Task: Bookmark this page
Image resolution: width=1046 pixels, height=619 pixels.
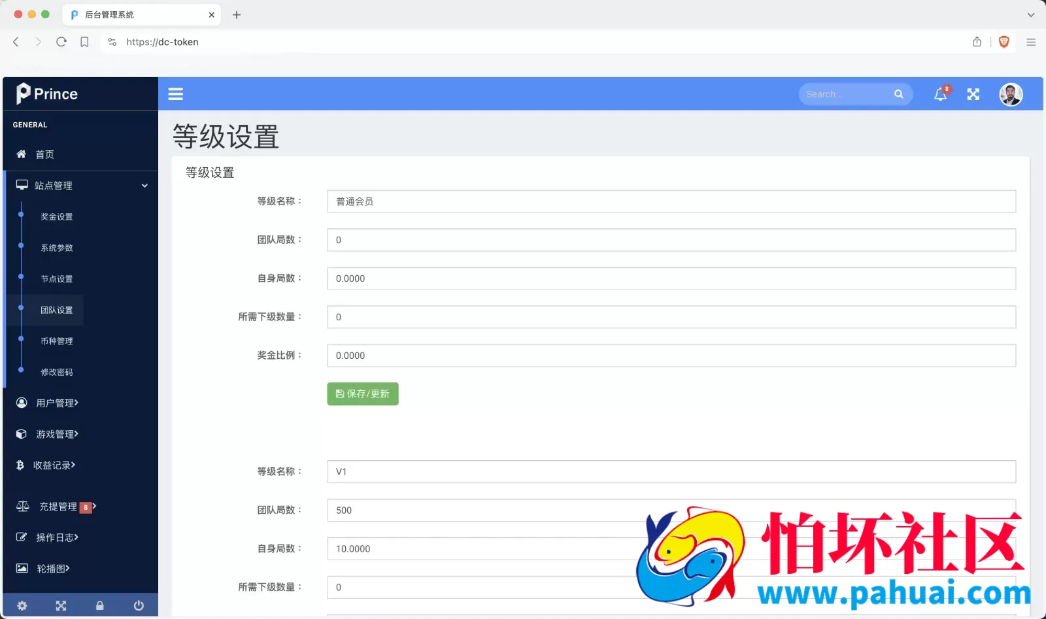Action: (x=84, y=42)
